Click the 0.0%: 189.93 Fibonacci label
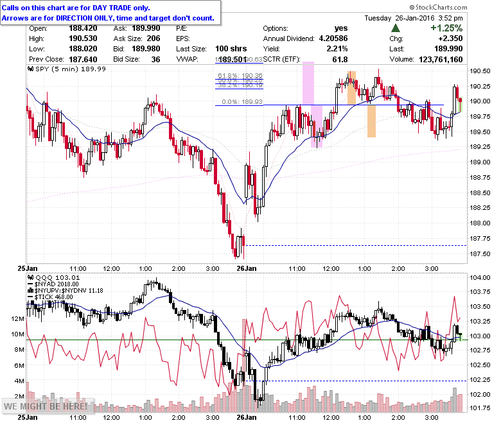Viewport: 501px width, 423px height. (242, 101)
